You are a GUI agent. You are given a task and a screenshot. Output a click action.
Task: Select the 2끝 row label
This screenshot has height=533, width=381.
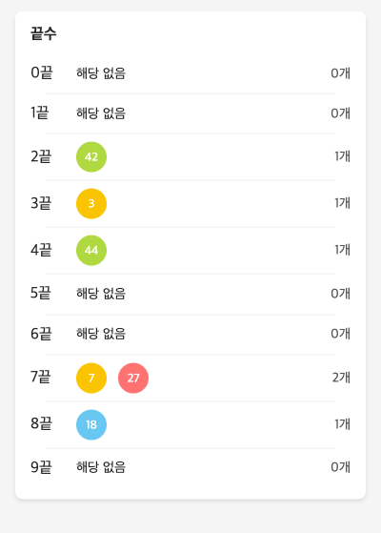tap(41, 156)
